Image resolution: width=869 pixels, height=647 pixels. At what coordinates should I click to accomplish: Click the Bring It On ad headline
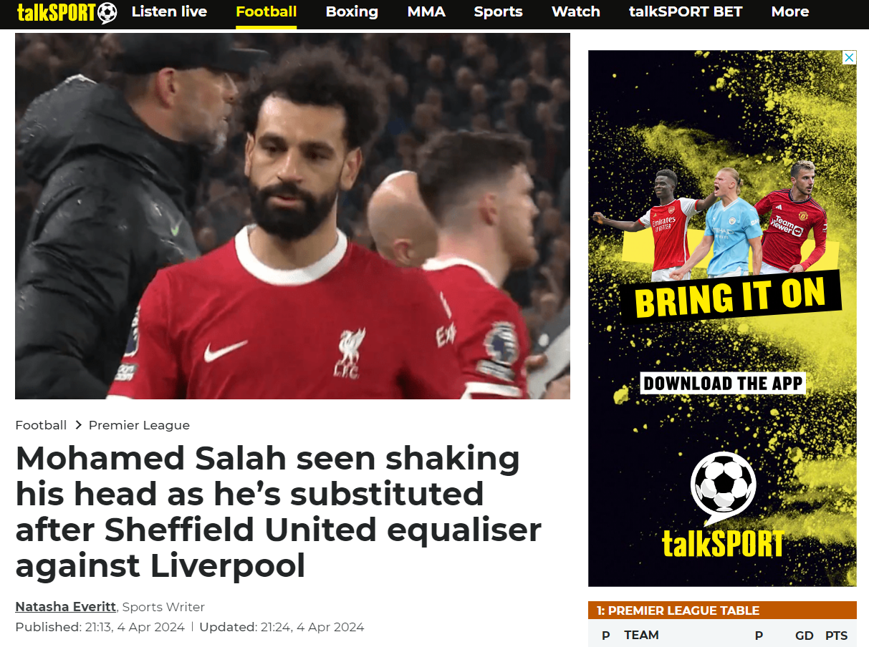coord(731,296)
